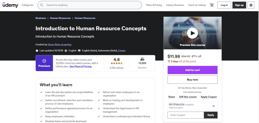Open the Stone River eLearning instructor link
259x123 pixels.
pyautogui.click(x=59, y=45)
